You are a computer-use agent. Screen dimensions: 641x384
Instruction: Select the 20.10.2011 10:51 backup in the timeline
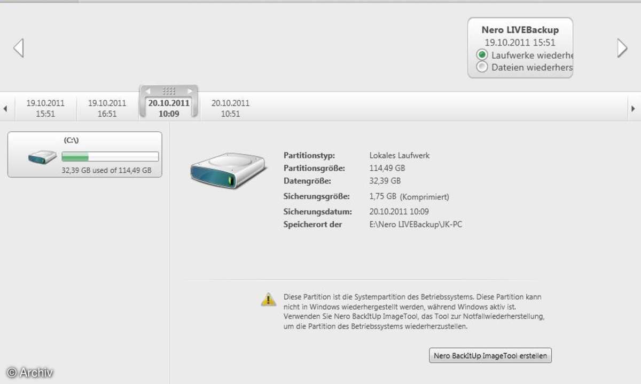[230, 108]
